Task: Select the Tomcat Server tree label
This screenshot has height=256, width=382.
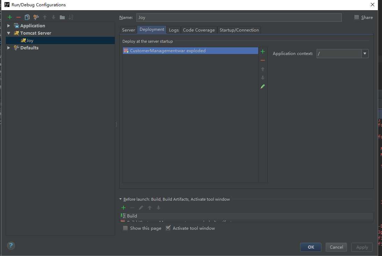Action: pos(36,33)
